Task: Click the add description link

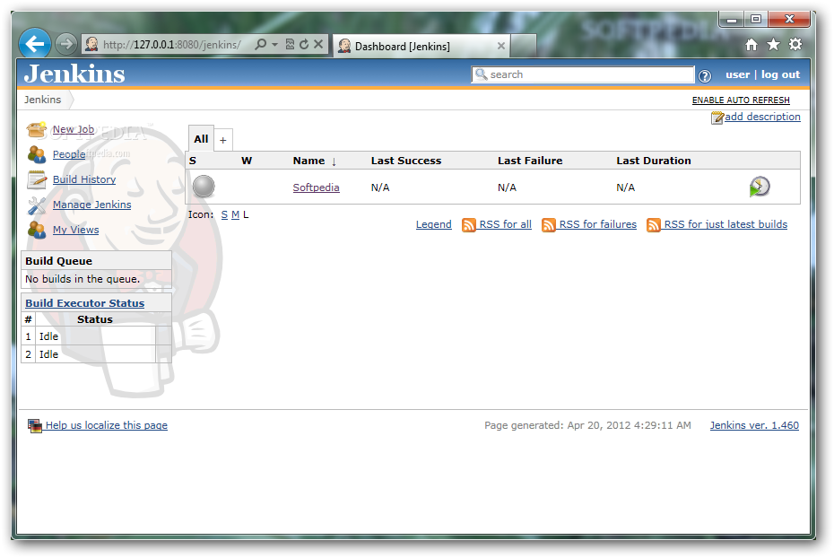Action: coord(762,117)
